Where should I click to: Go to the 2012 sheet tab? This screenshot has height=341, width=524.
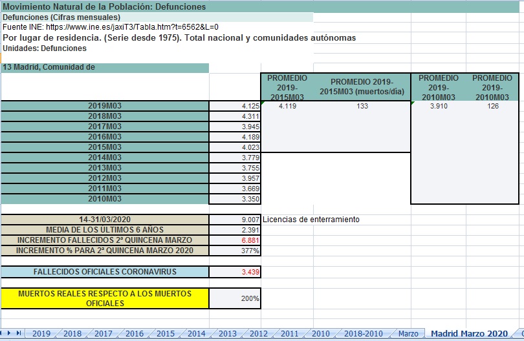pos(259,333)
